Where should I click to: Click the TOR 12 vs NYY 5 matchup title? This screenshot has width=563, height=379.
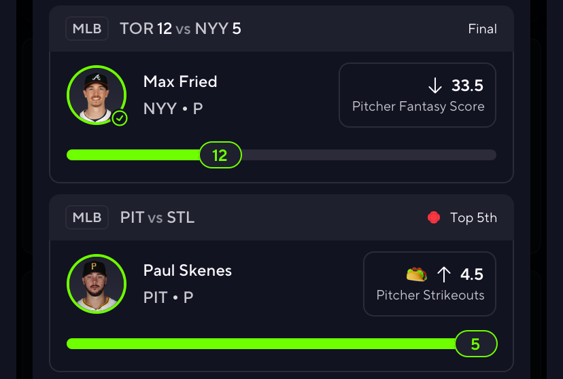tap(180, 29)
